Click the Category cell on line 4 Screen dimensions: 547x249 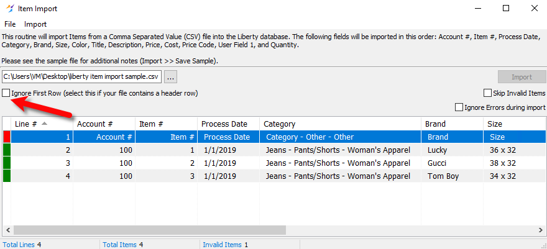pos(341,176)
